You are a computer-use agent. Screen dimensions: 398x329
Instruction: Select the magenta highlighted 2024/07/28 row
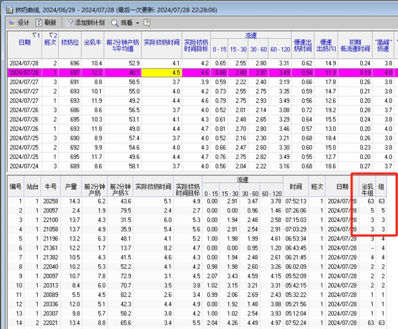[25, 72]
